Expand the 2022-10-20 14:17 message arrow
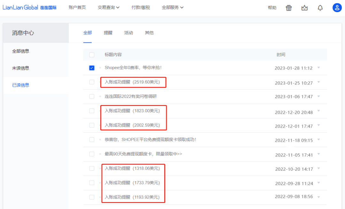Image resolution: width=345 pixels, height=209 pixels. [x=318, y=168]
